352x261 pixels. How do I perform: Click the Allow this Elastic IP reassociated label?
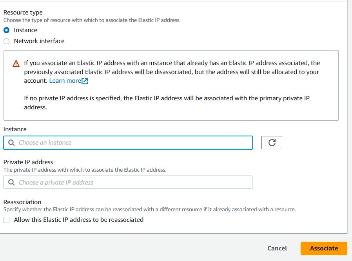[78, 220]
